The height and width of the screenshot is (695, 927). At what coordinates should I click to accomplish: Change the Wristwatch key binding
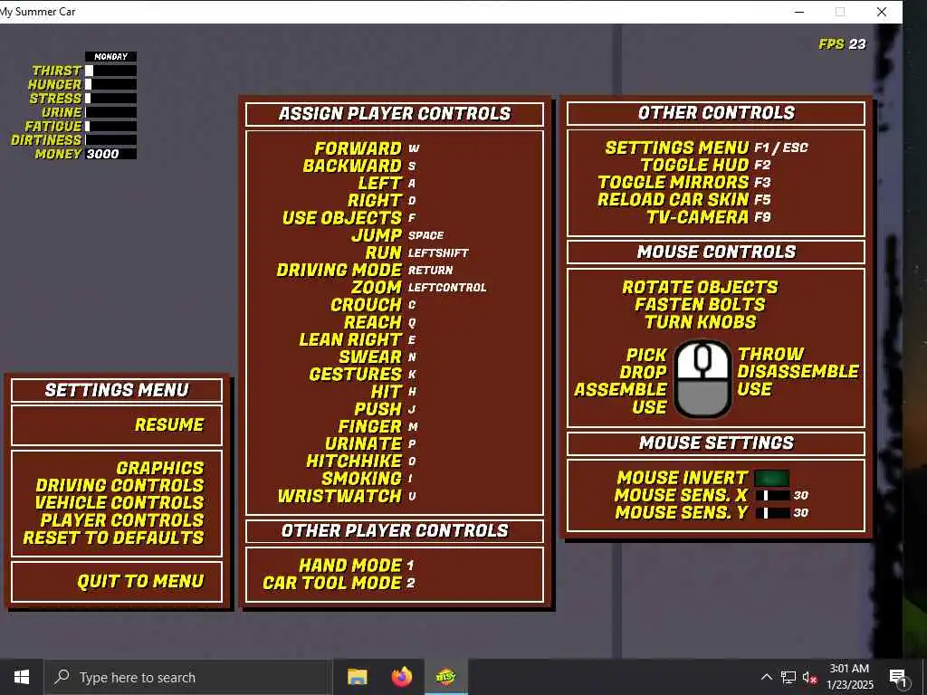(412, 496)
